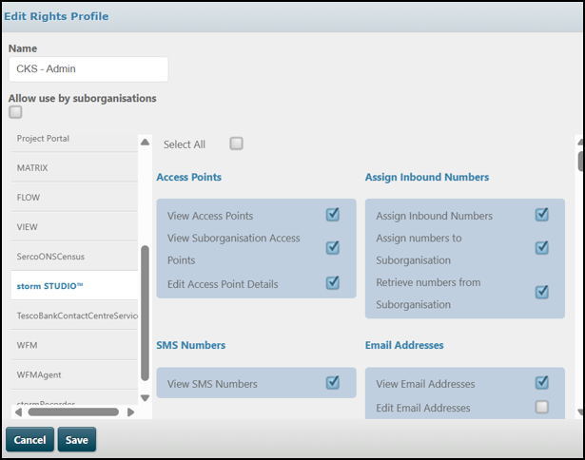Click left arrow of horizontal list scrollbar
Viewport: 585px width, 460px height.
click(18, 412)
